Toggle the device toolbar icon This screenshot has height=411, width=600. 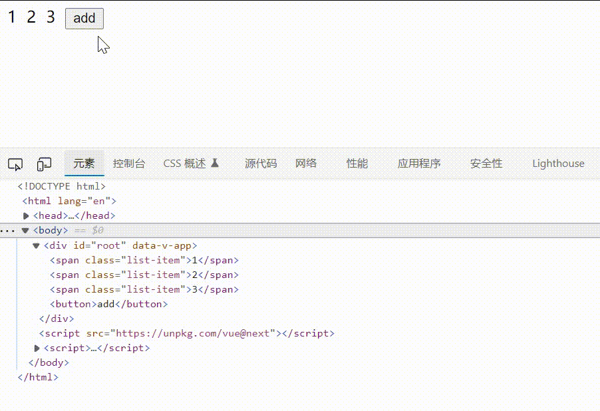[x=44, y=163]
